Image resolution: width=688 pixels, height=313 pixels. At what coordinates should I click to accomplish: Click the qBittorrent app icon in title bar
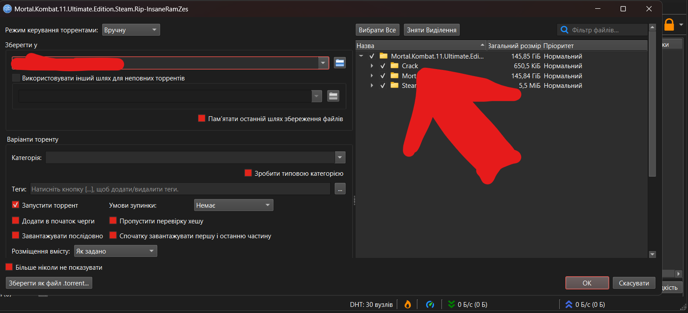pyautogui.click(x=7, y=9)
